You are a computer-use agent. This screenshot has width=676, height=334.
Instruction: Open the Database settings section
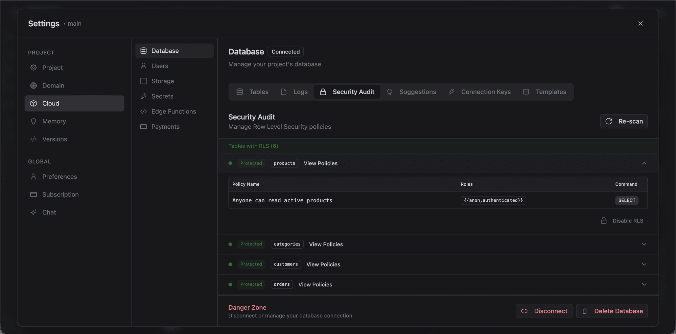[165, 51]
